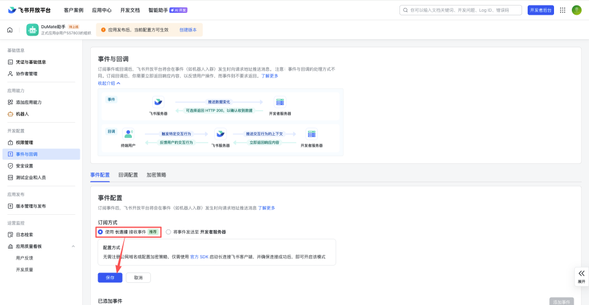Click the home icon in the breadcrumb bar
Image resolution: width=589 pixels, height=305 pixels.
[10, 29]
